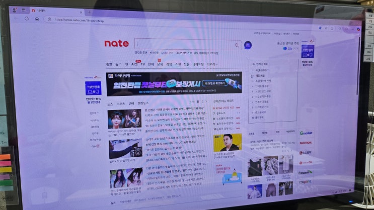Viewport: 374px width, 210px height.
Task: Open Copilot icon in browser toolbar
Action: pyautogui.click(x=358, y=29)
